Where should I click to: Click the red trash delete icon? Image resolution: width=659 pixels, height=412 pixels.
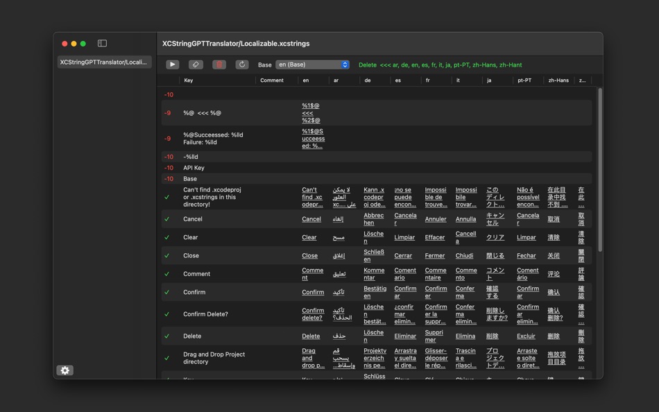click(x=219, y=65)
